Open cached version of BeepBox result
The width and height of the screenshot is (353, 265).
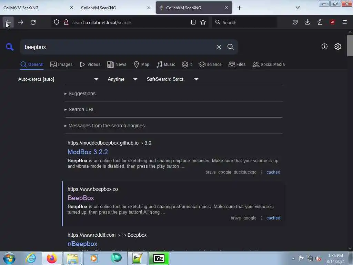[x=273, y=218]
